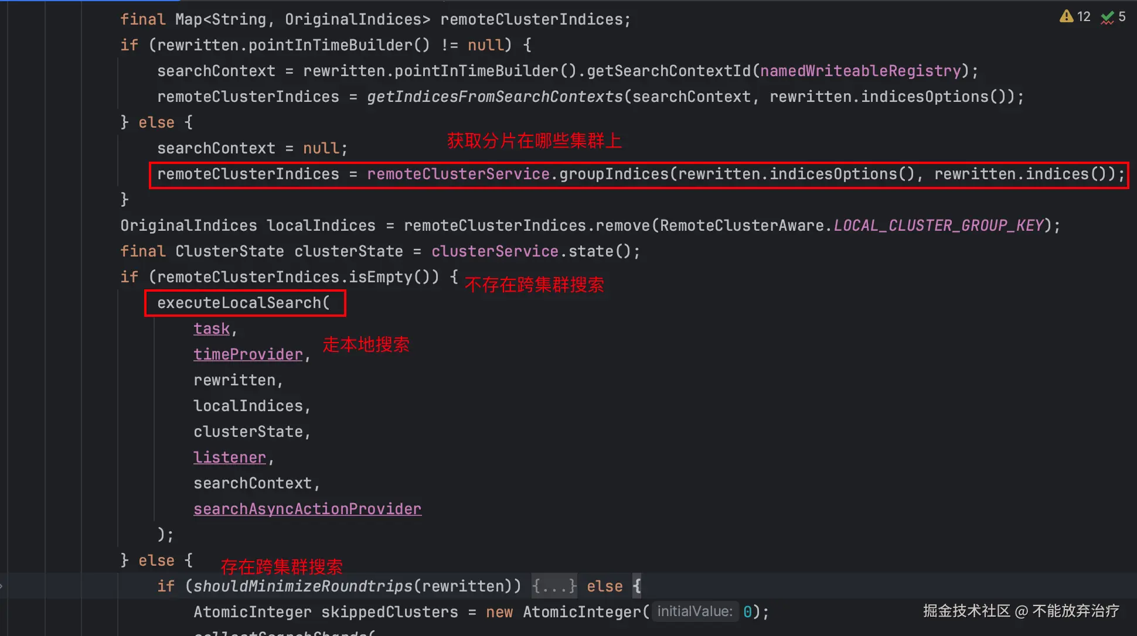Click the clusterService field reference
The width and height of the screenshot is (1137, 636).
point(495,251)
